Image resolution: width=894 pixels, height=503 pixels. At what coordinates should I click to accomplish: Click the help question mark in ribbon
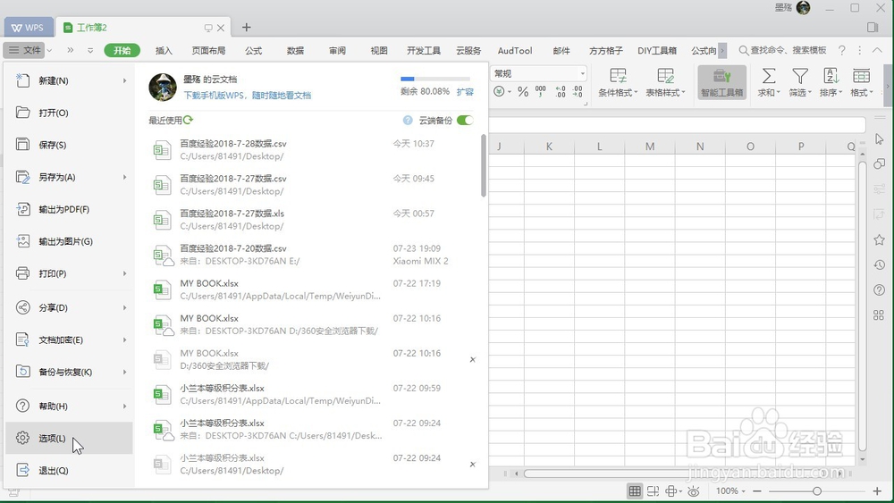point(841,50)
